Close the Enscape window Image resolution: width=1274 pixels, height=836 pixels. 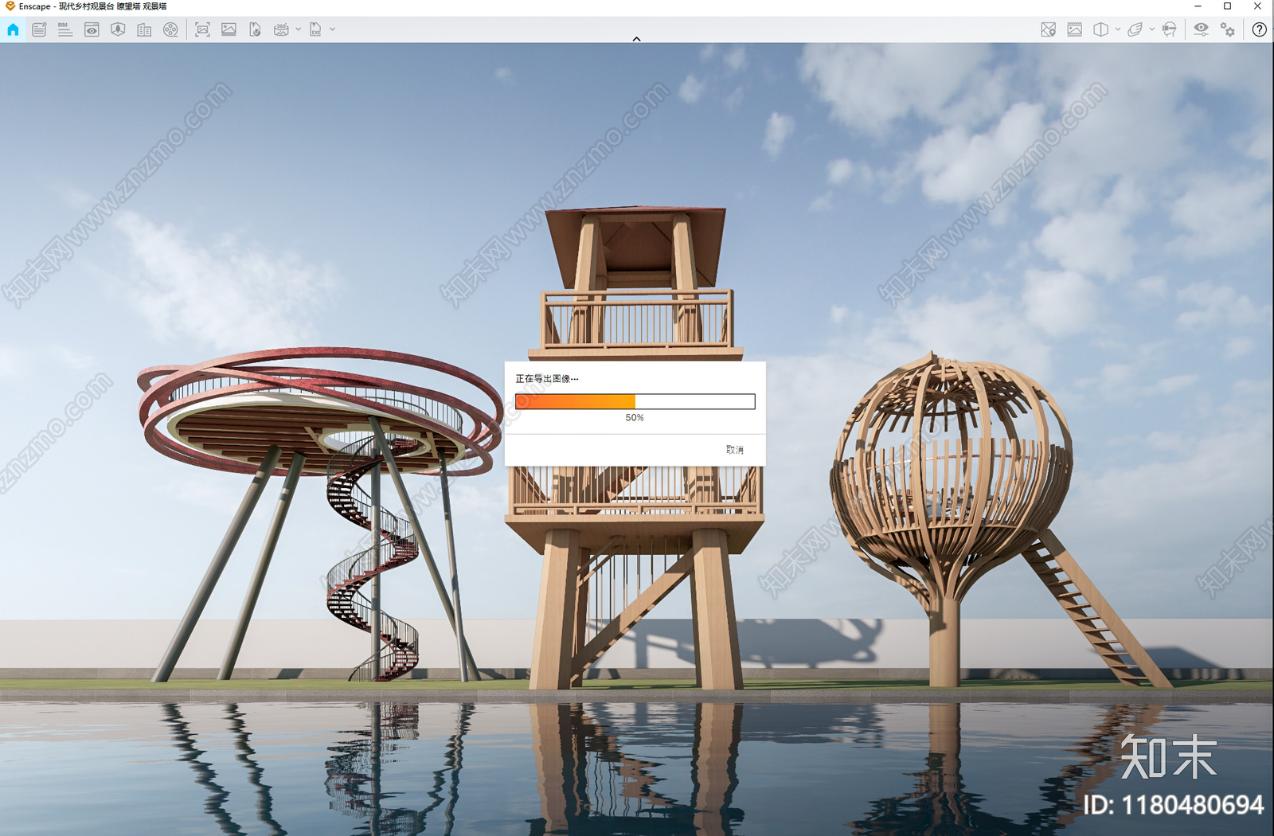tap(1257, 6)
